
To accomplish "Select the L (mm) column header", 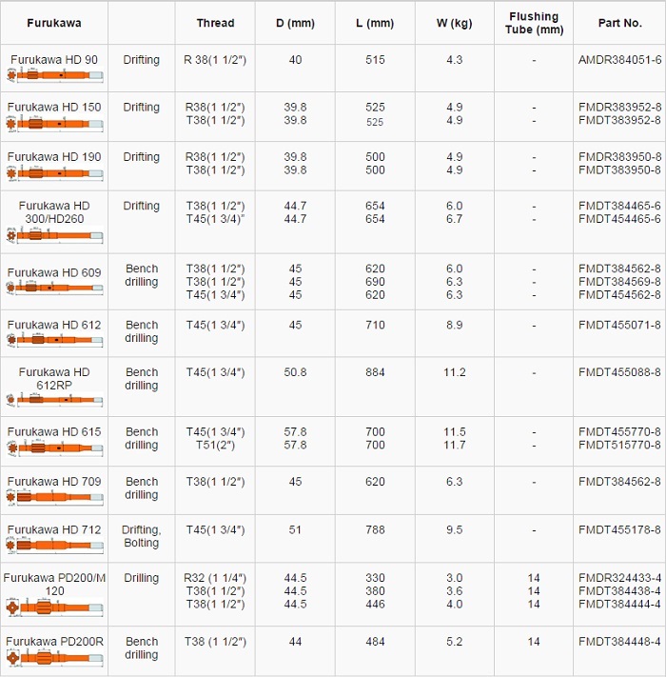I will [375, 23].
